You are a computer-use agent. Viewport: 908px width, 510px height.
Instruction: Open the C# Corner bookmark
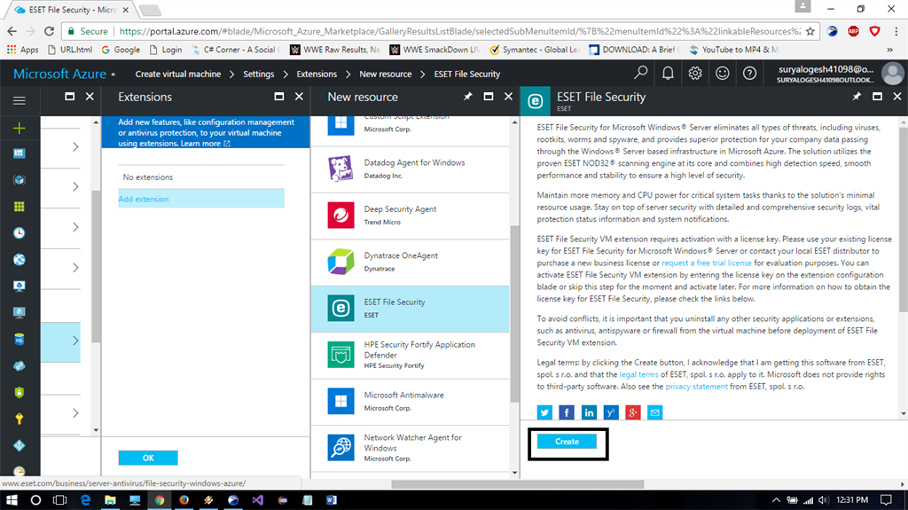237,50
